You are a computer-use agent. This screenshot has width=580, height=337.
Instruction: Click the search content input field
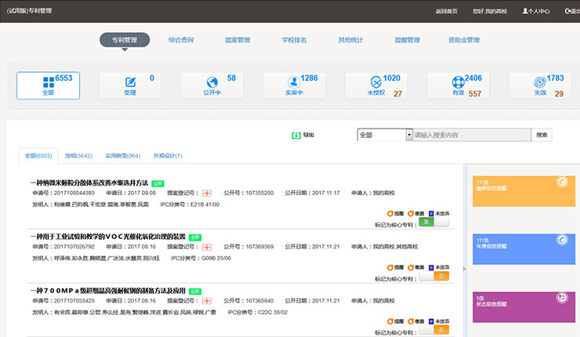[x=470, y=135]
